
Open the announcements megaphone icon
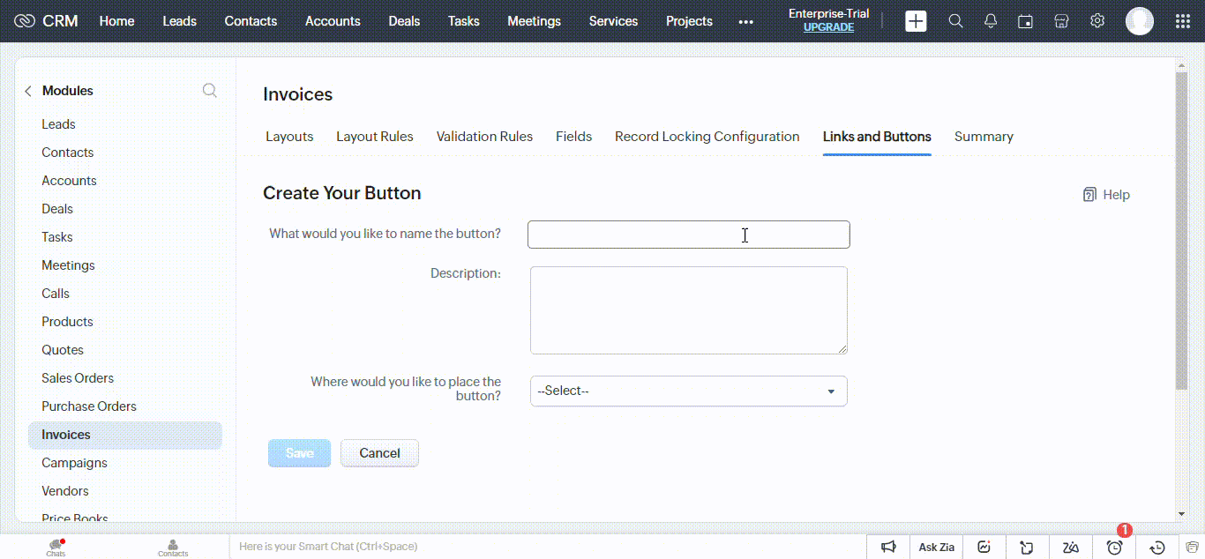click(889, 547)
